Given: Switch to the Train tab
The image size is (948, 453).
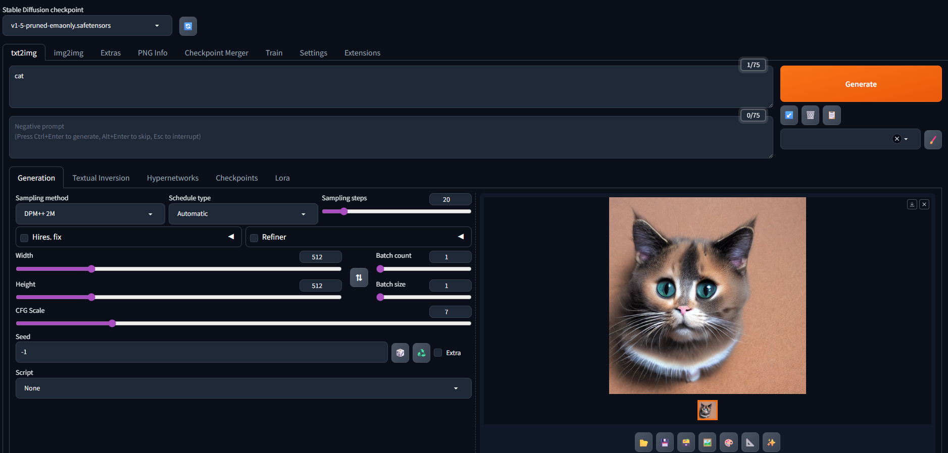Looking at the screenshot, I should pos(274,53).
